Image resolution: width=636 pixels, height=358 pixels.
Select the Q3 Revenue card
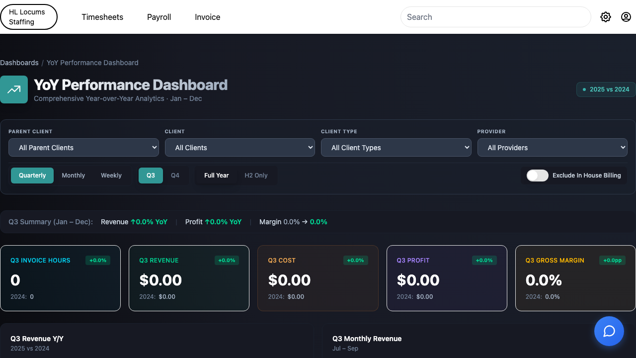coord(189,278)
